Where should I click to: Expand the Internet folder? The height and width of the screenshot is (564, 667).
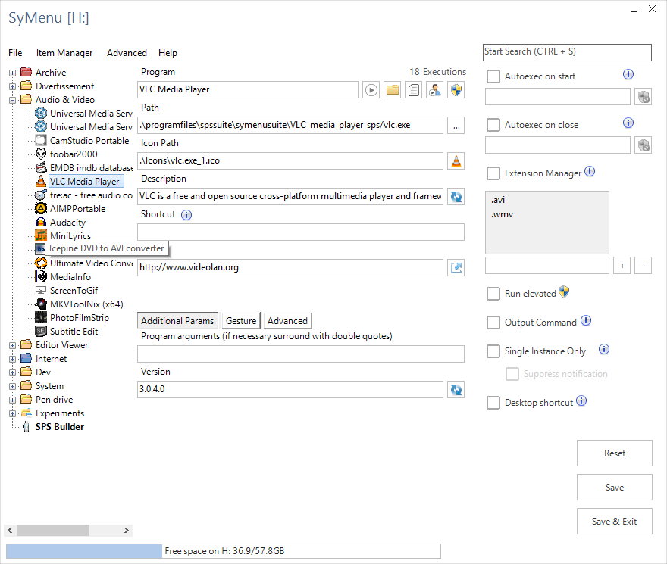tap(12, 359)
